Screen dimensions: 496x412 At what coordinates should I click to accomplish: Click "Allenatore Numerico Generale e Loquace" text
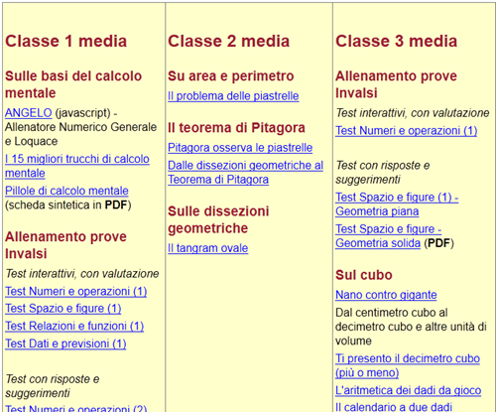[80, 134]
